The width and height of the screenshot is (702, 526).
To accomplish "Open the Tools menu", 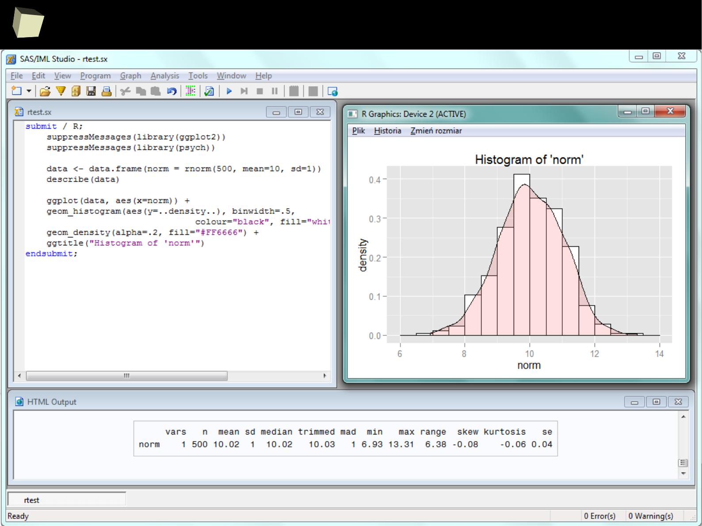I will point(198,76).
